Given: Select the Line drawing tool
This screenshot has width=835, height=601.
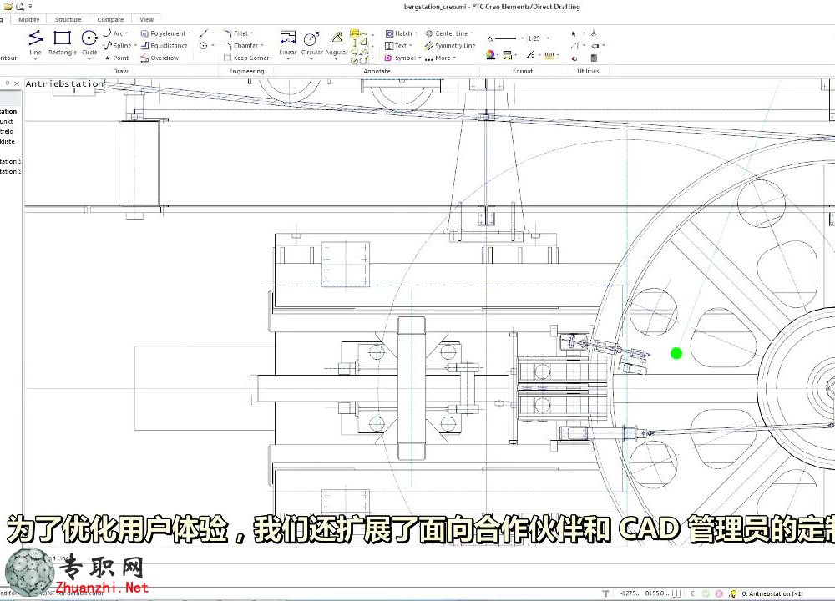Looking at the screenshot, I should pyautogui.click(x=35, y=43).
